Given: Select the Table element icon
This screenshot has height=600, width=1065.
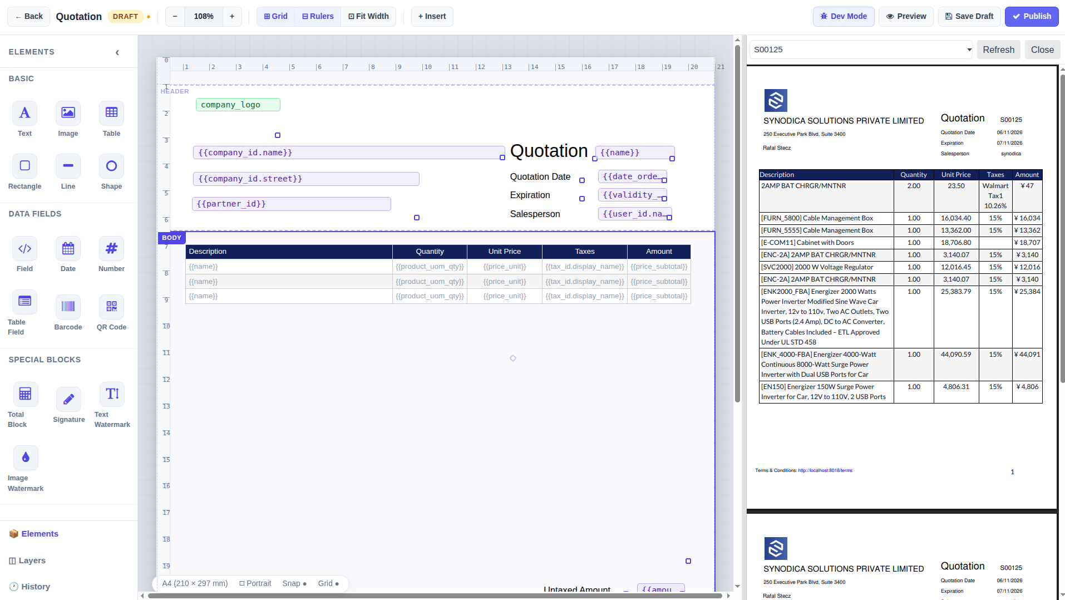Looking at the screenshot, I should pyautogui.click(x=111, y=113).
